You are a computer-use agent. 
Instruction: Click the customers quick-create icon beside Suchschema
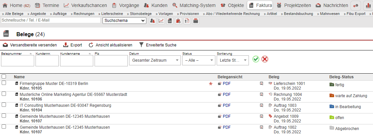click(152, 21)
